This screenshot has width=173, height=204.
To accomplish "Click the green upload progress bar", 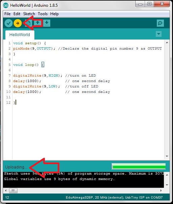I will coord(139,167).
